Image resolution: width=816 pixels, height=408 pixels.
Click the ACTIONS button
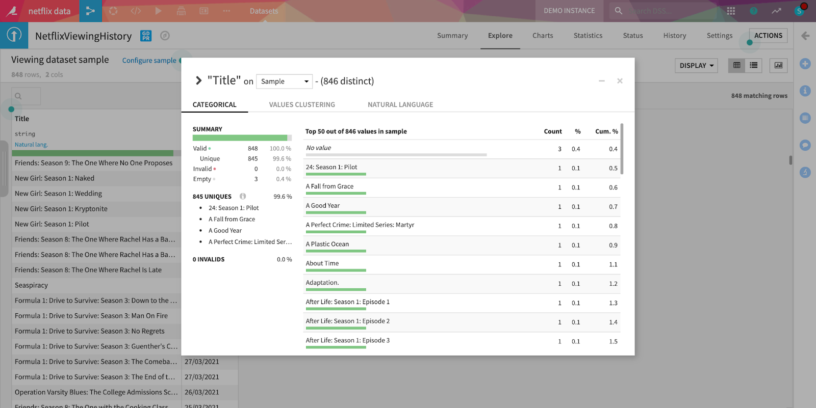click(768, 36)
